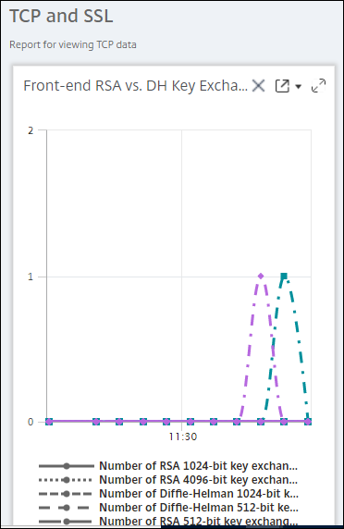Screen dimensions: 344x529
Task: Toggle the RSA 4096-bit key exchange legend entry
Action: click(168, 480)
